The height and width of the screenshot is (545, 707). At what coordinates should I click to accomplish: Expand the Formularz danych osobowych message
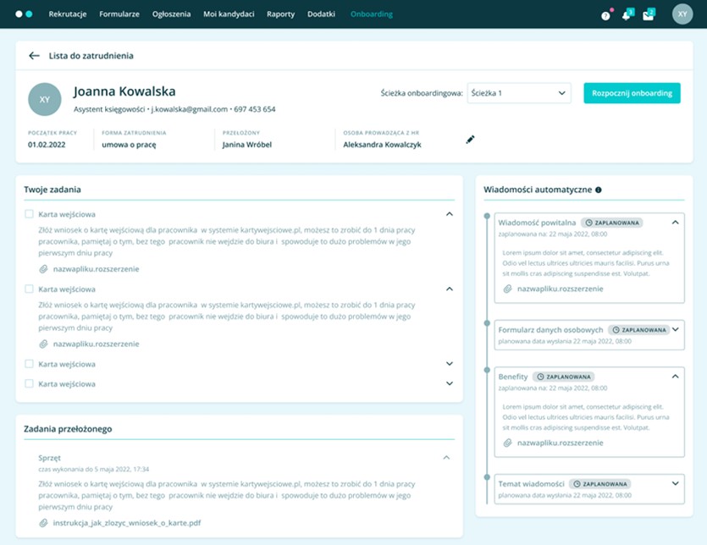[x=675, y=329]
